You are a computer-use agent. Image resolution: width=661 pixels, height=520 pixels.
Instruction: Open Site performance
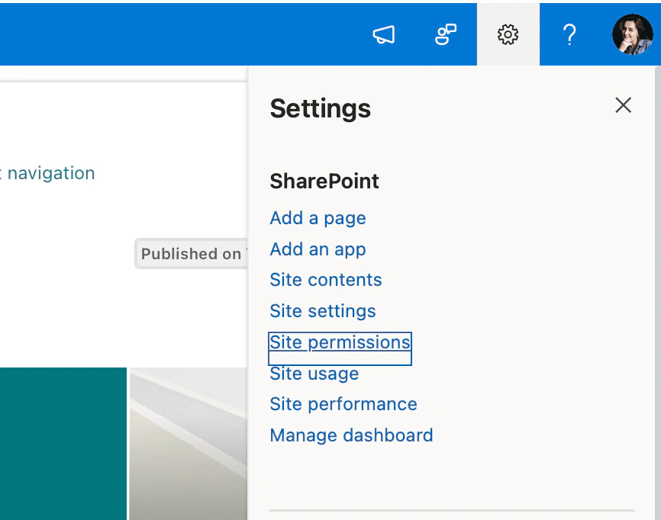(x=343, y=404)
